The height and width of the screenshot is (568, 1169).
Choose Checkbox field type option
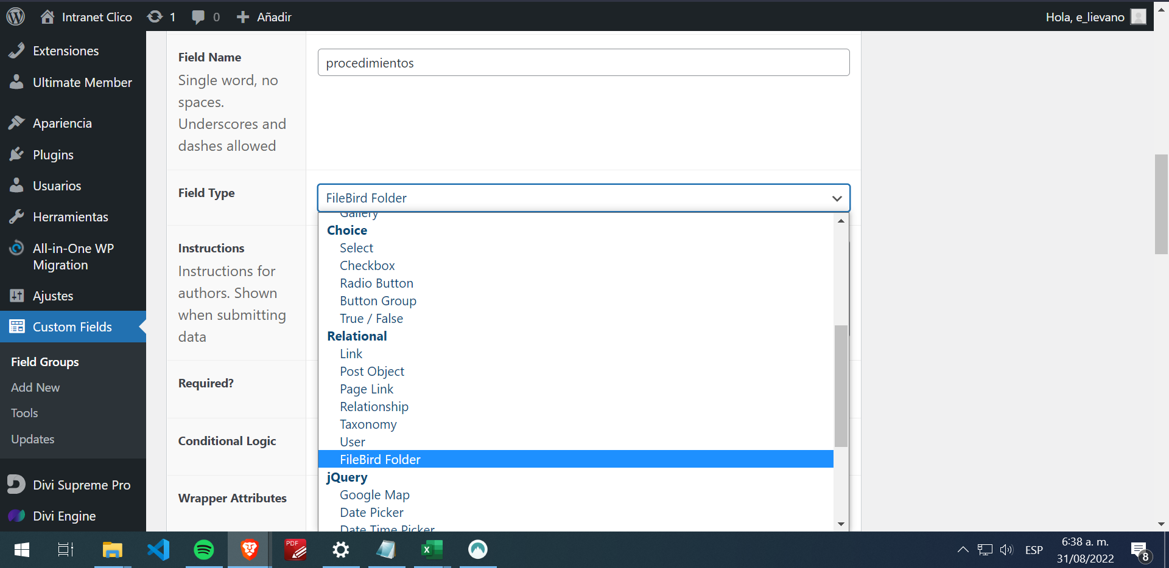click(x=367, y=265)
